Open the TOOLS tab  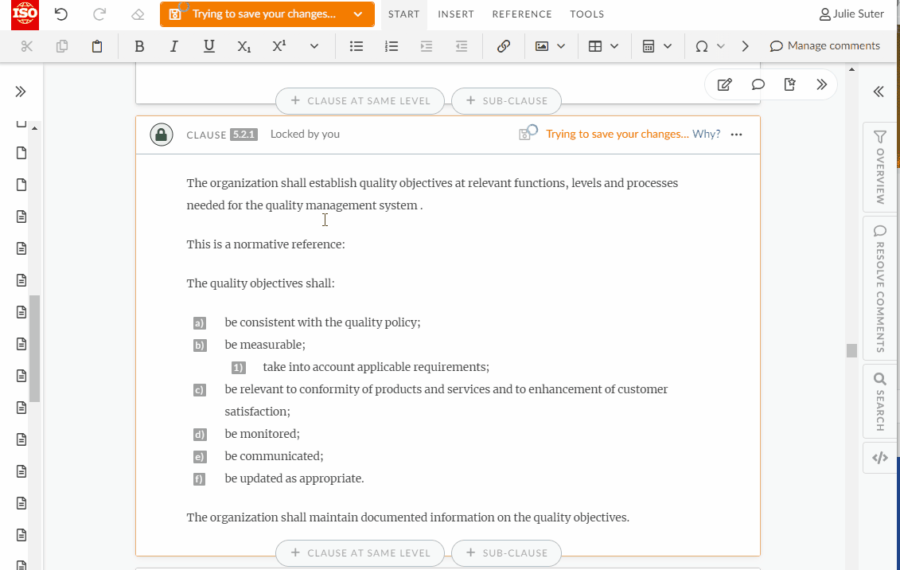point(586,14)
